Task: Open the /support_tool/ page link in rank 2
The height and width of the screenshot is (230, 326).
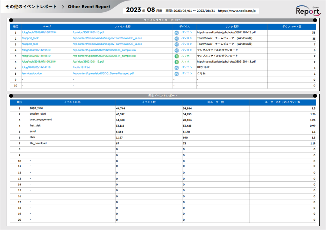Action: coord(30,38)
